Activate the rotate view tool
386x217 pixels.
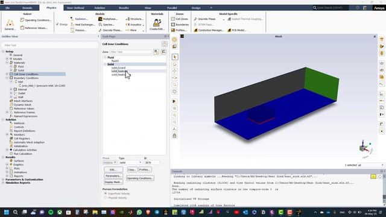coord(174,64)
